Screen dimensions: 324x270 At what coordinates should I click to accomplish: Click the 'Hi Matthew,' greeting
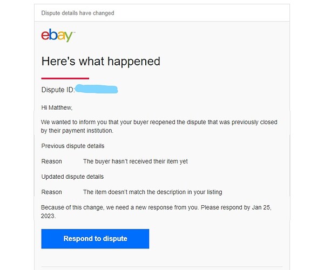pos(57,107)
